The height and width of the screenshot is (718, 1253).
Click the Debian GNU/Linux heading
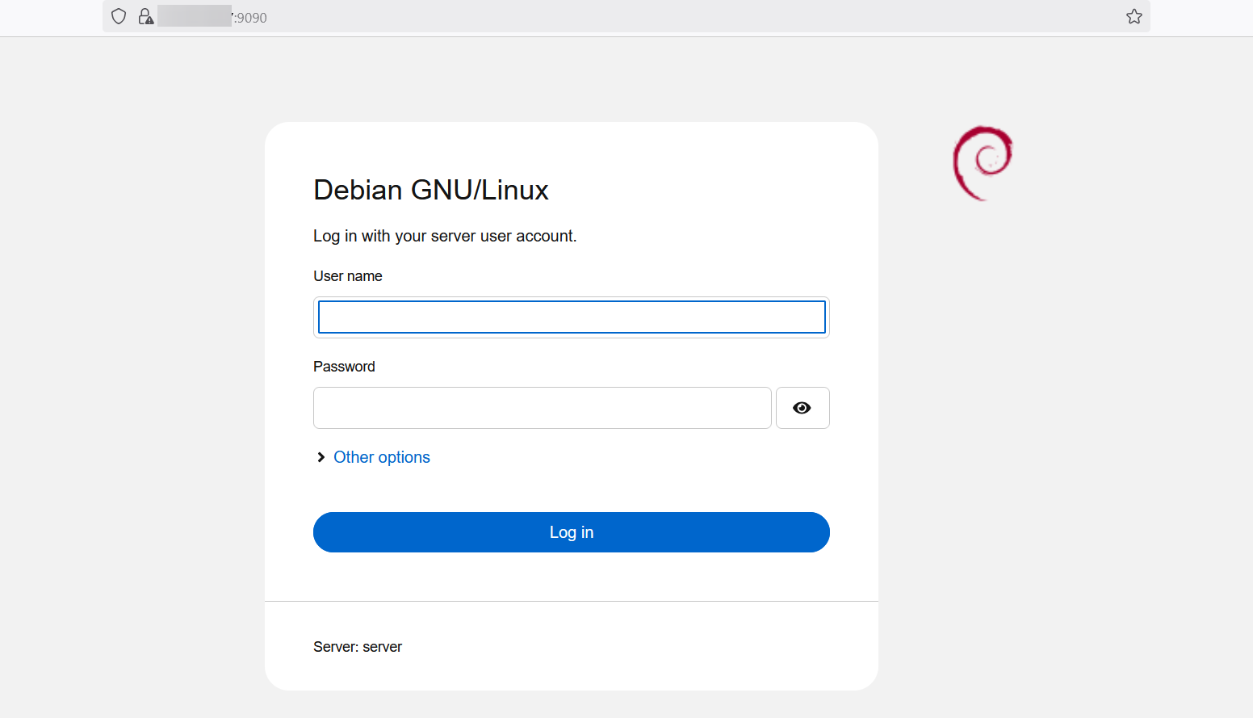pos(431,190)
